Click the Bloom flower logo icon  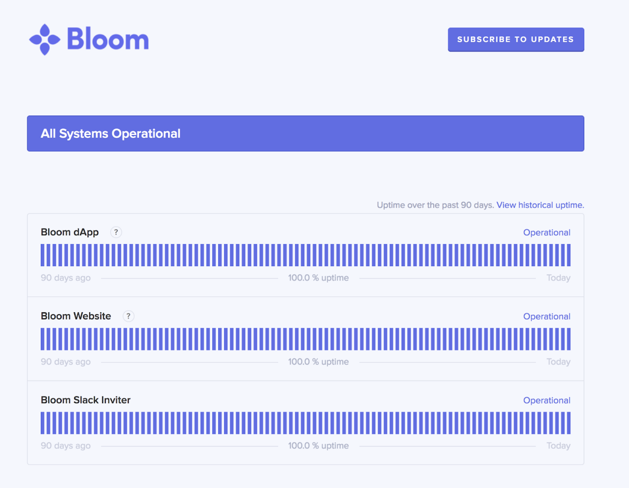[x=45, y=39]
